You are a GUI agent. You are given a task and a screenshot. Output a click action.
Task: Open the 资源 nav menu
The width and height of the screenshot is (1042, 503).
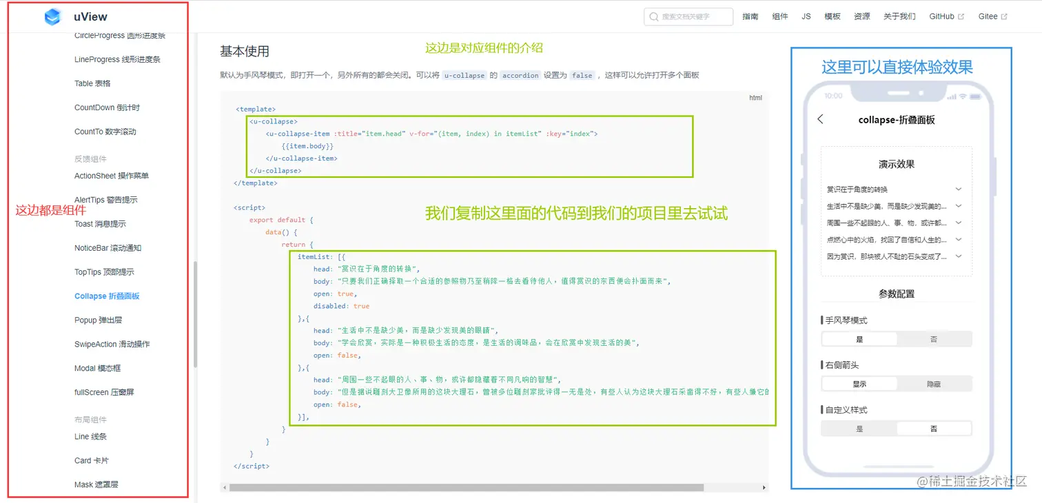pyautogui.click(x=861, y=17)
